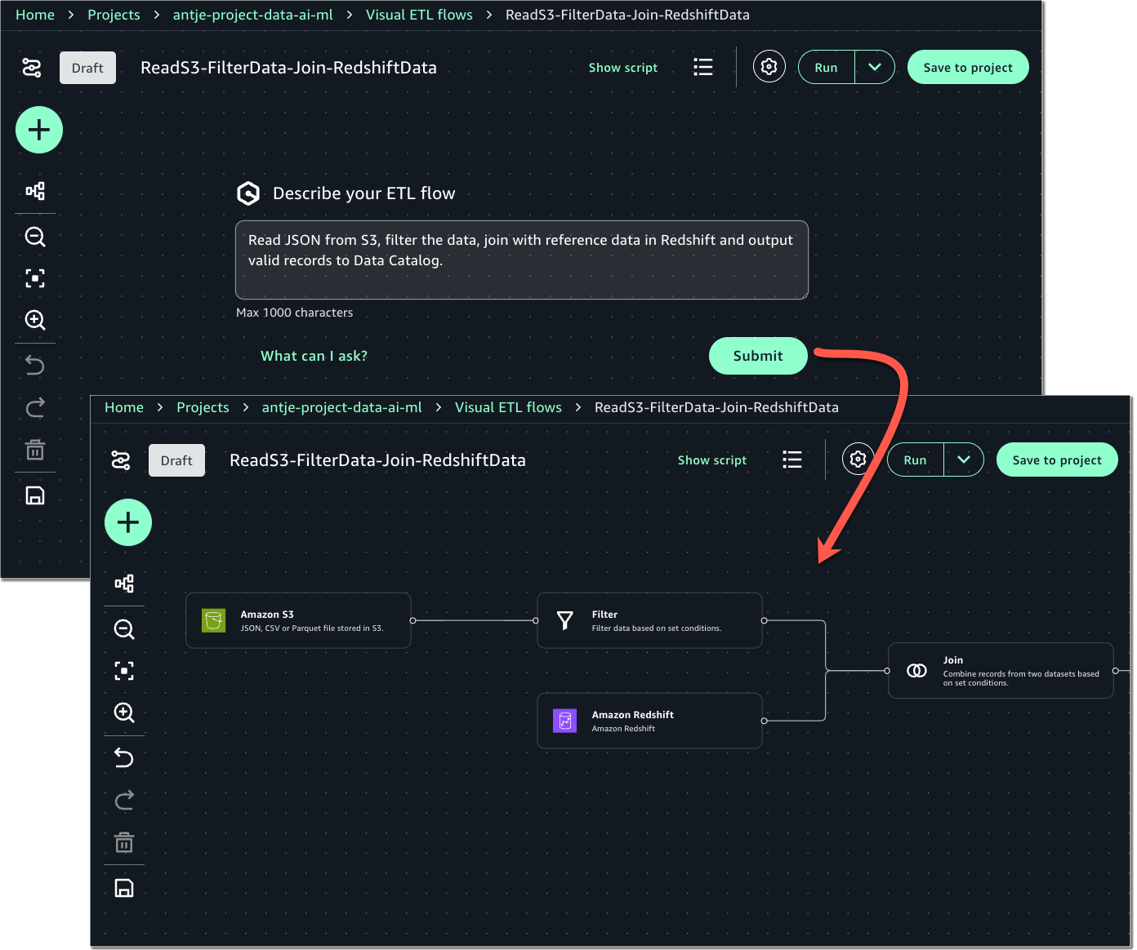
Task: Open antje-project-data-ai-ml breadcrumb in the back window
Action: pos(253,15)
